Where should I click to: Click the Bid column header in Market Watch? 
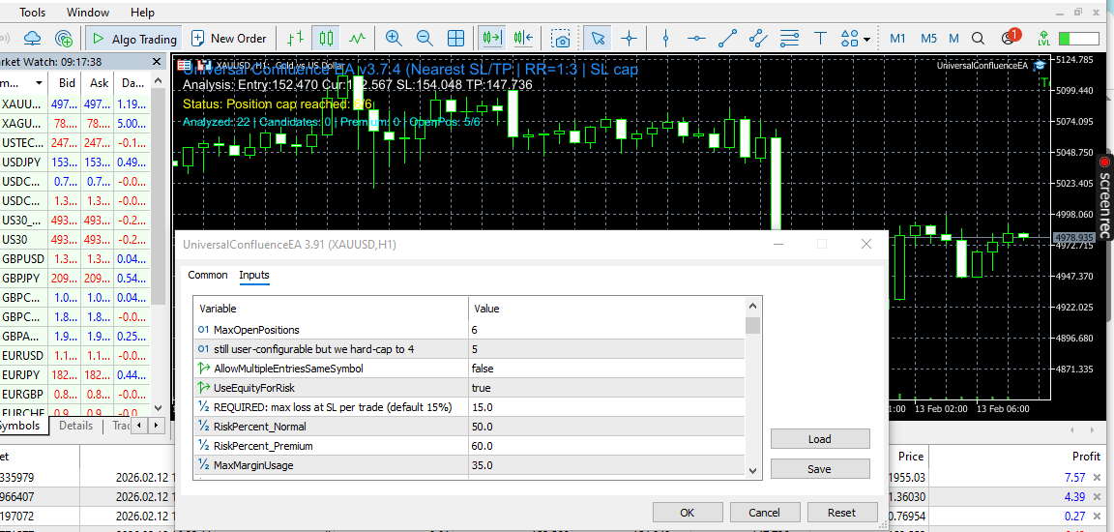66,83
